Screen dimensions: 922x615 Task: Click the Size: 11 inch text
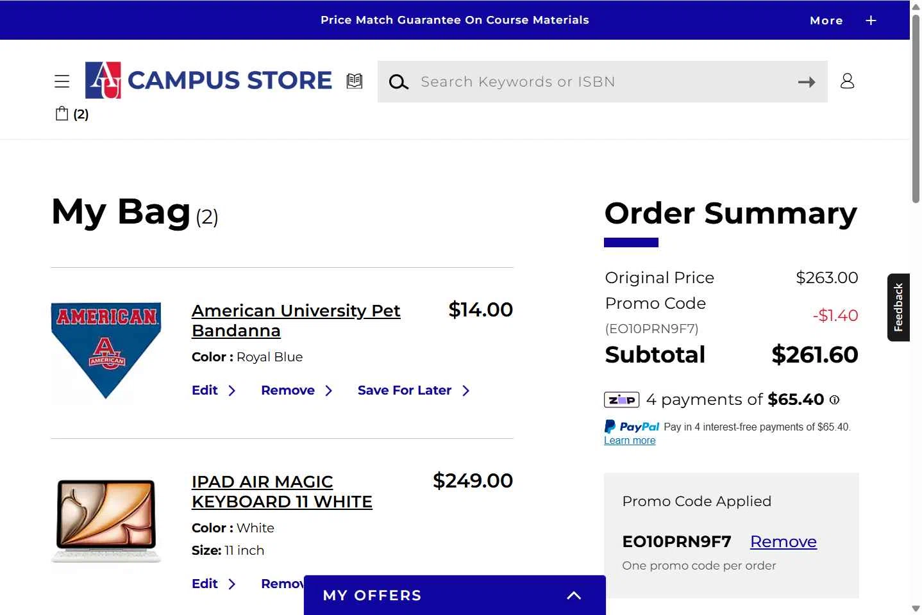pyautogui.click(x=228, y=550)
